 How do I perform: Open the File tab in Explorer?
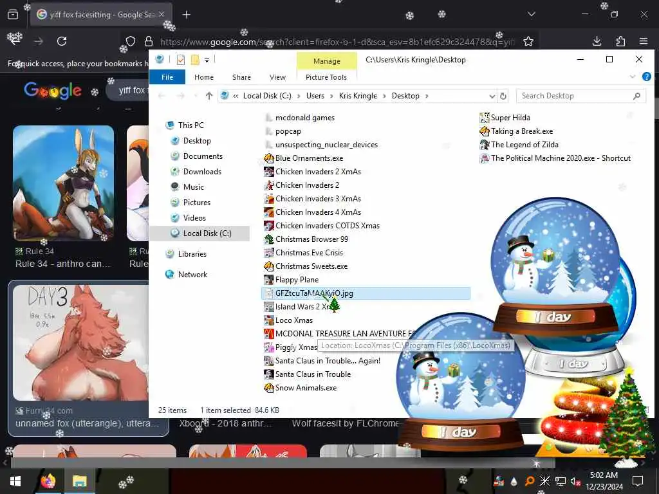click(167, 77)
